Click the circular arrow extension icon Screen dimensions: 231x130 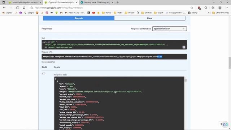[206, 8]
